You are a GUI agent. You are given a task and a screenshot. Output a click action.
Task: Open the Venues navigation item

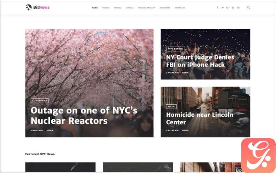pyautogui.click(x=118, y=8)
